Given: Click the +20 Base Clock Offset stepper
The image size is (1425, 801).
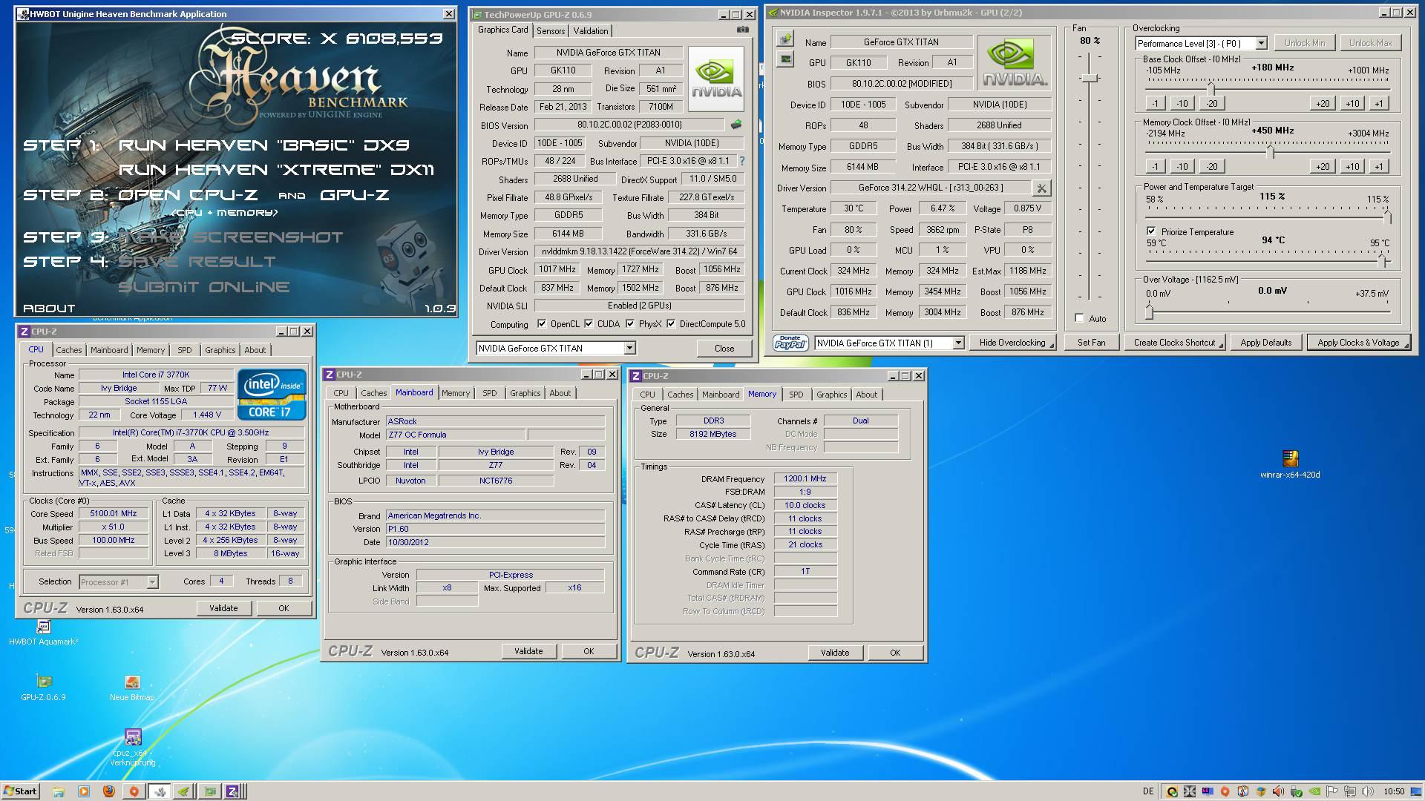Looking at the screenshot, I should coord(1323,104).
